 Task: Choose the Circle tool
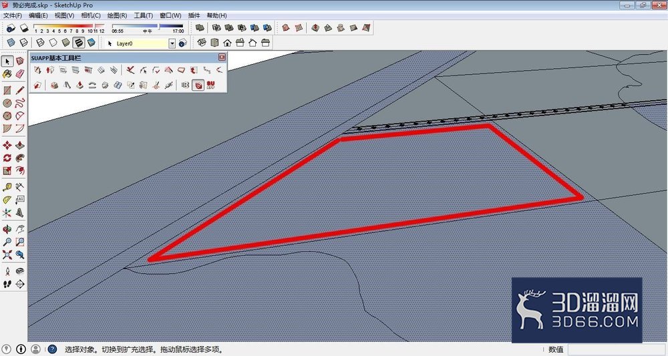[x=7, y=103]
